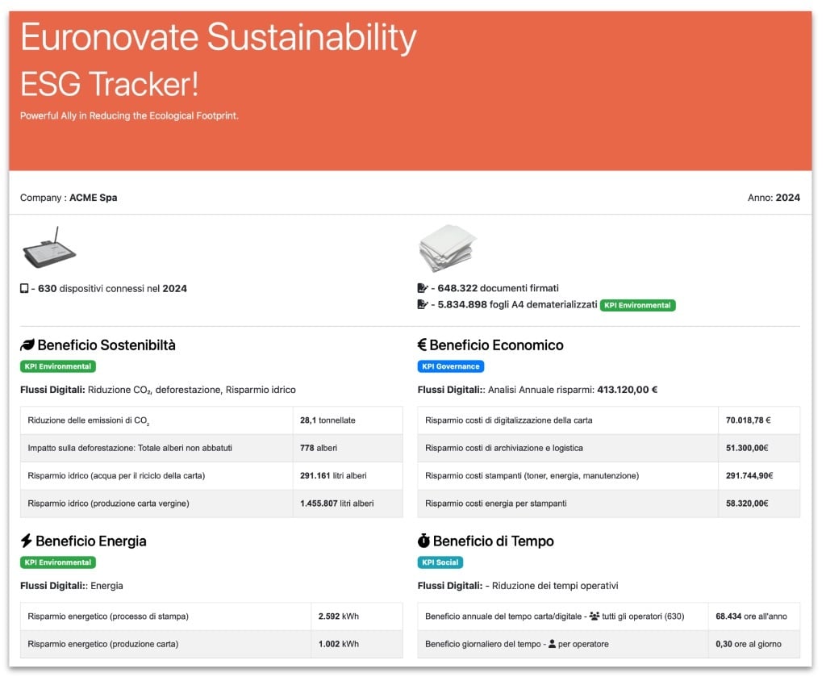Viewport: 826px width, 677px height.
Task: Click the 413.120,00 € annual savings total
Action: pyautogui.click(x=627, y=390)
